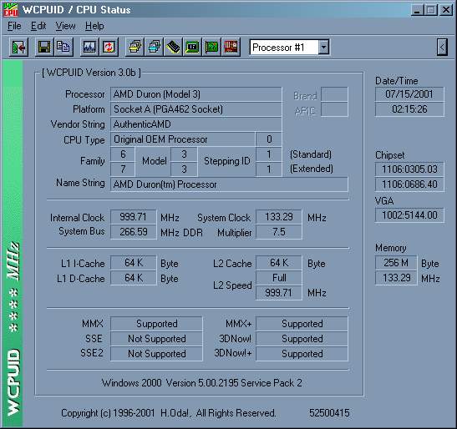Click the AMD Duron(tm) Processor name string
The height and width of the screenshot is (429, 457).
[x=229, y=184]
